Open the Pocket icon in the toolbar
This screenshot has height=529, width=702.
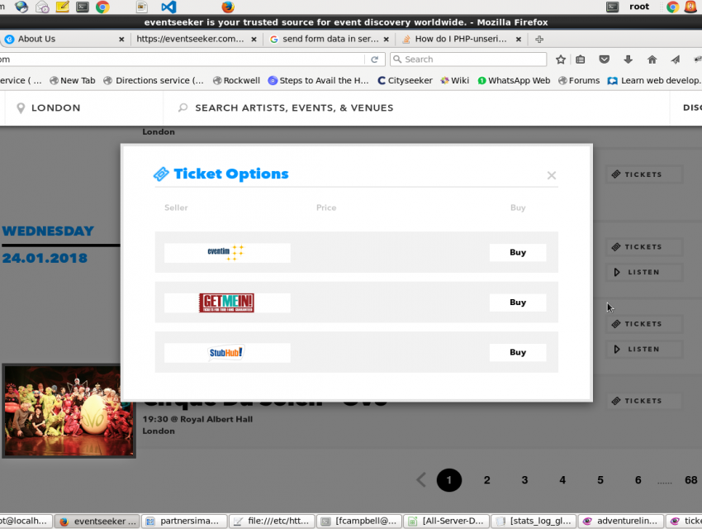605,60
